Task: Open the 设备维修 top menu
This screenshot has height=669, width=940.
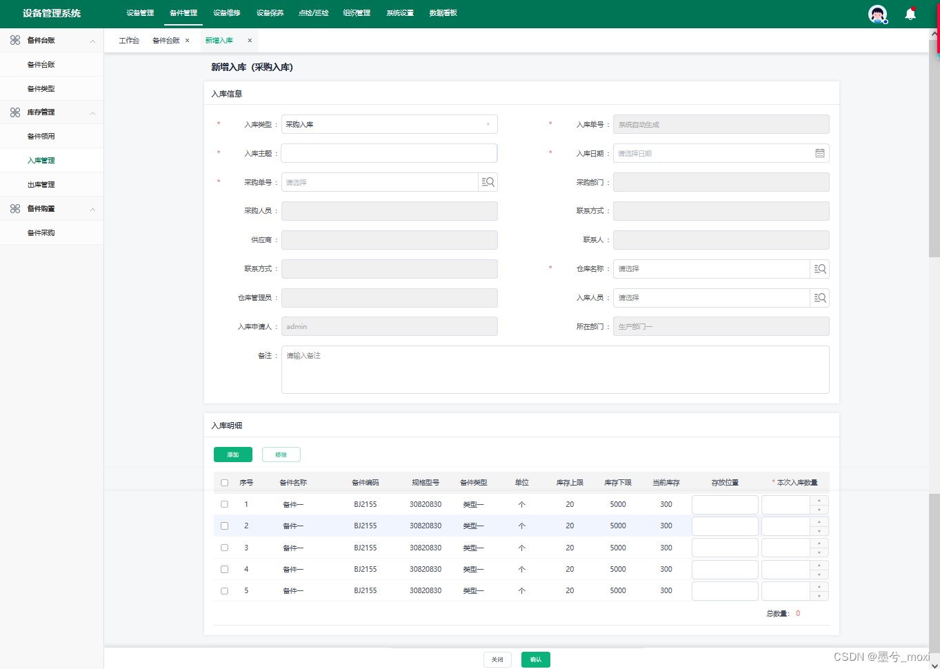Action: tap(227, 13)
